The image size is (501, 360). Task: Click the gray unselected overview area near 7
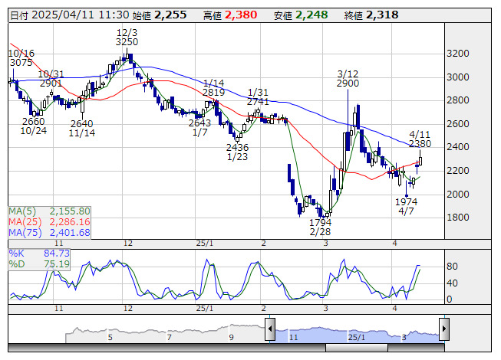tap(169, 337)
